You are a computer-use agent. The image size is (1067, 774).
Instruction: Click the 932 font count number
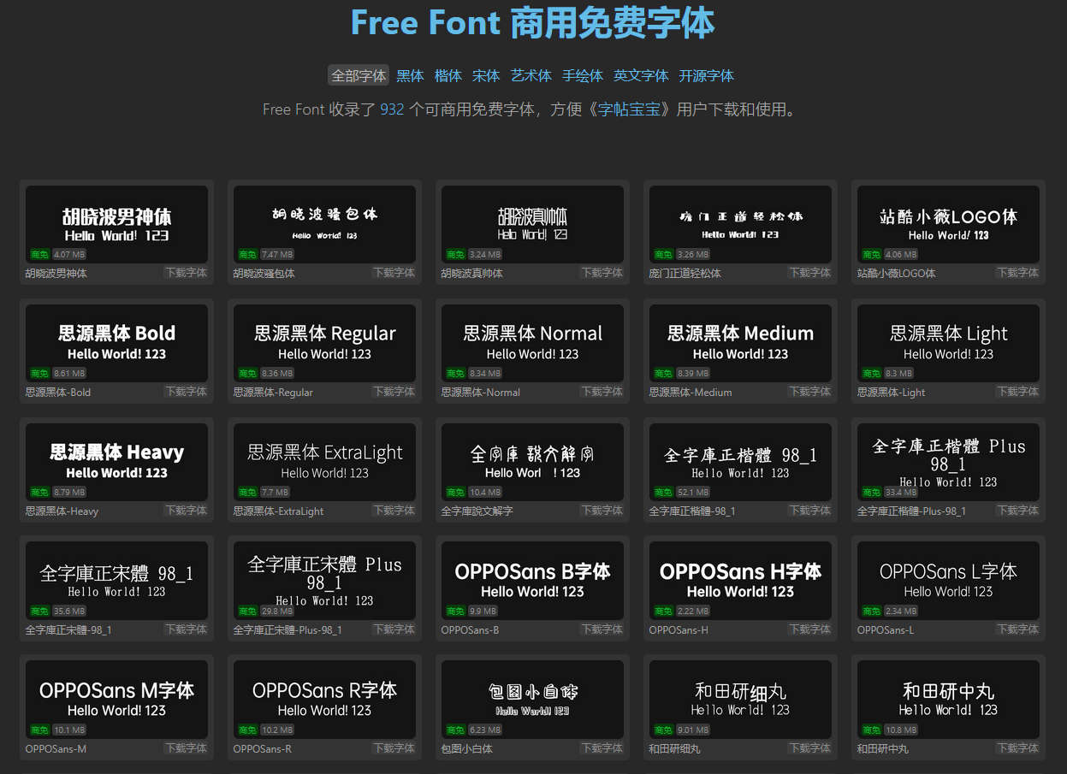pyautogui.click(x=392, y=109)
